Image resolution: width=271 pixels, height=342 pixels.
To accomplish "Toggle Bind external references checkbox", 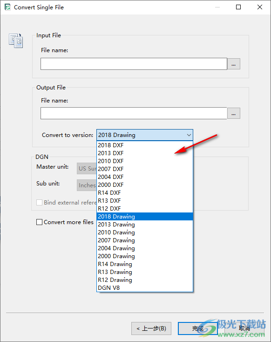I will (39, 202).
